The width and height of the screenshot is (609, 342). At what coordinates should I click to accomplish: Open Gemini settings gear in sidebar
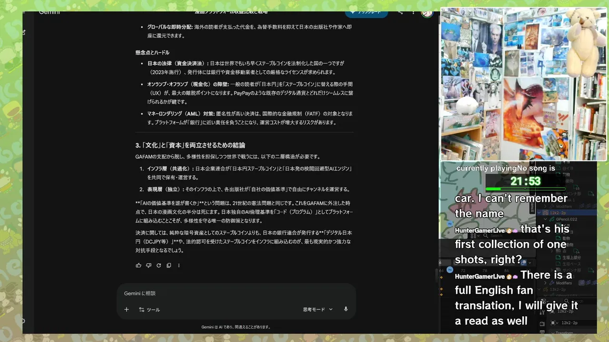pos(23,321)
